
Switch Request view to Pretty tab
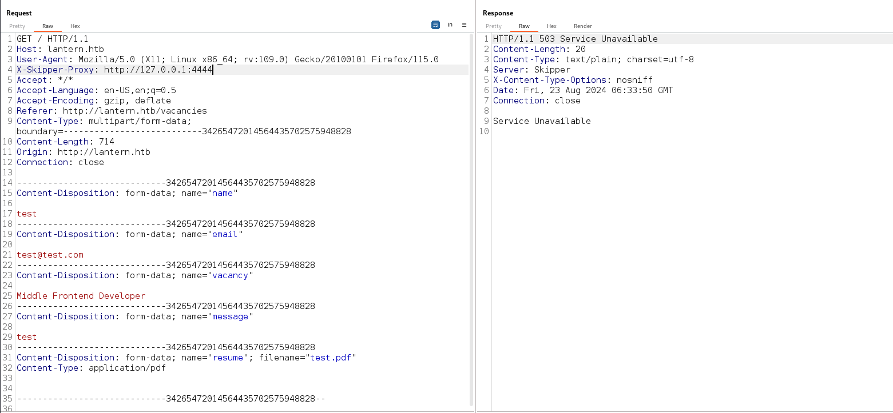17,26
